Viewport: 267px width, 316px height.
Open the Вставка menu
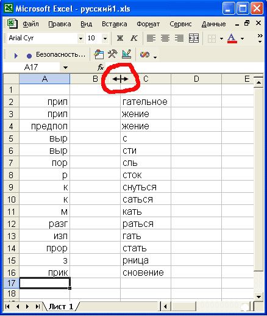pyautogui.click(x=115, y=24)
